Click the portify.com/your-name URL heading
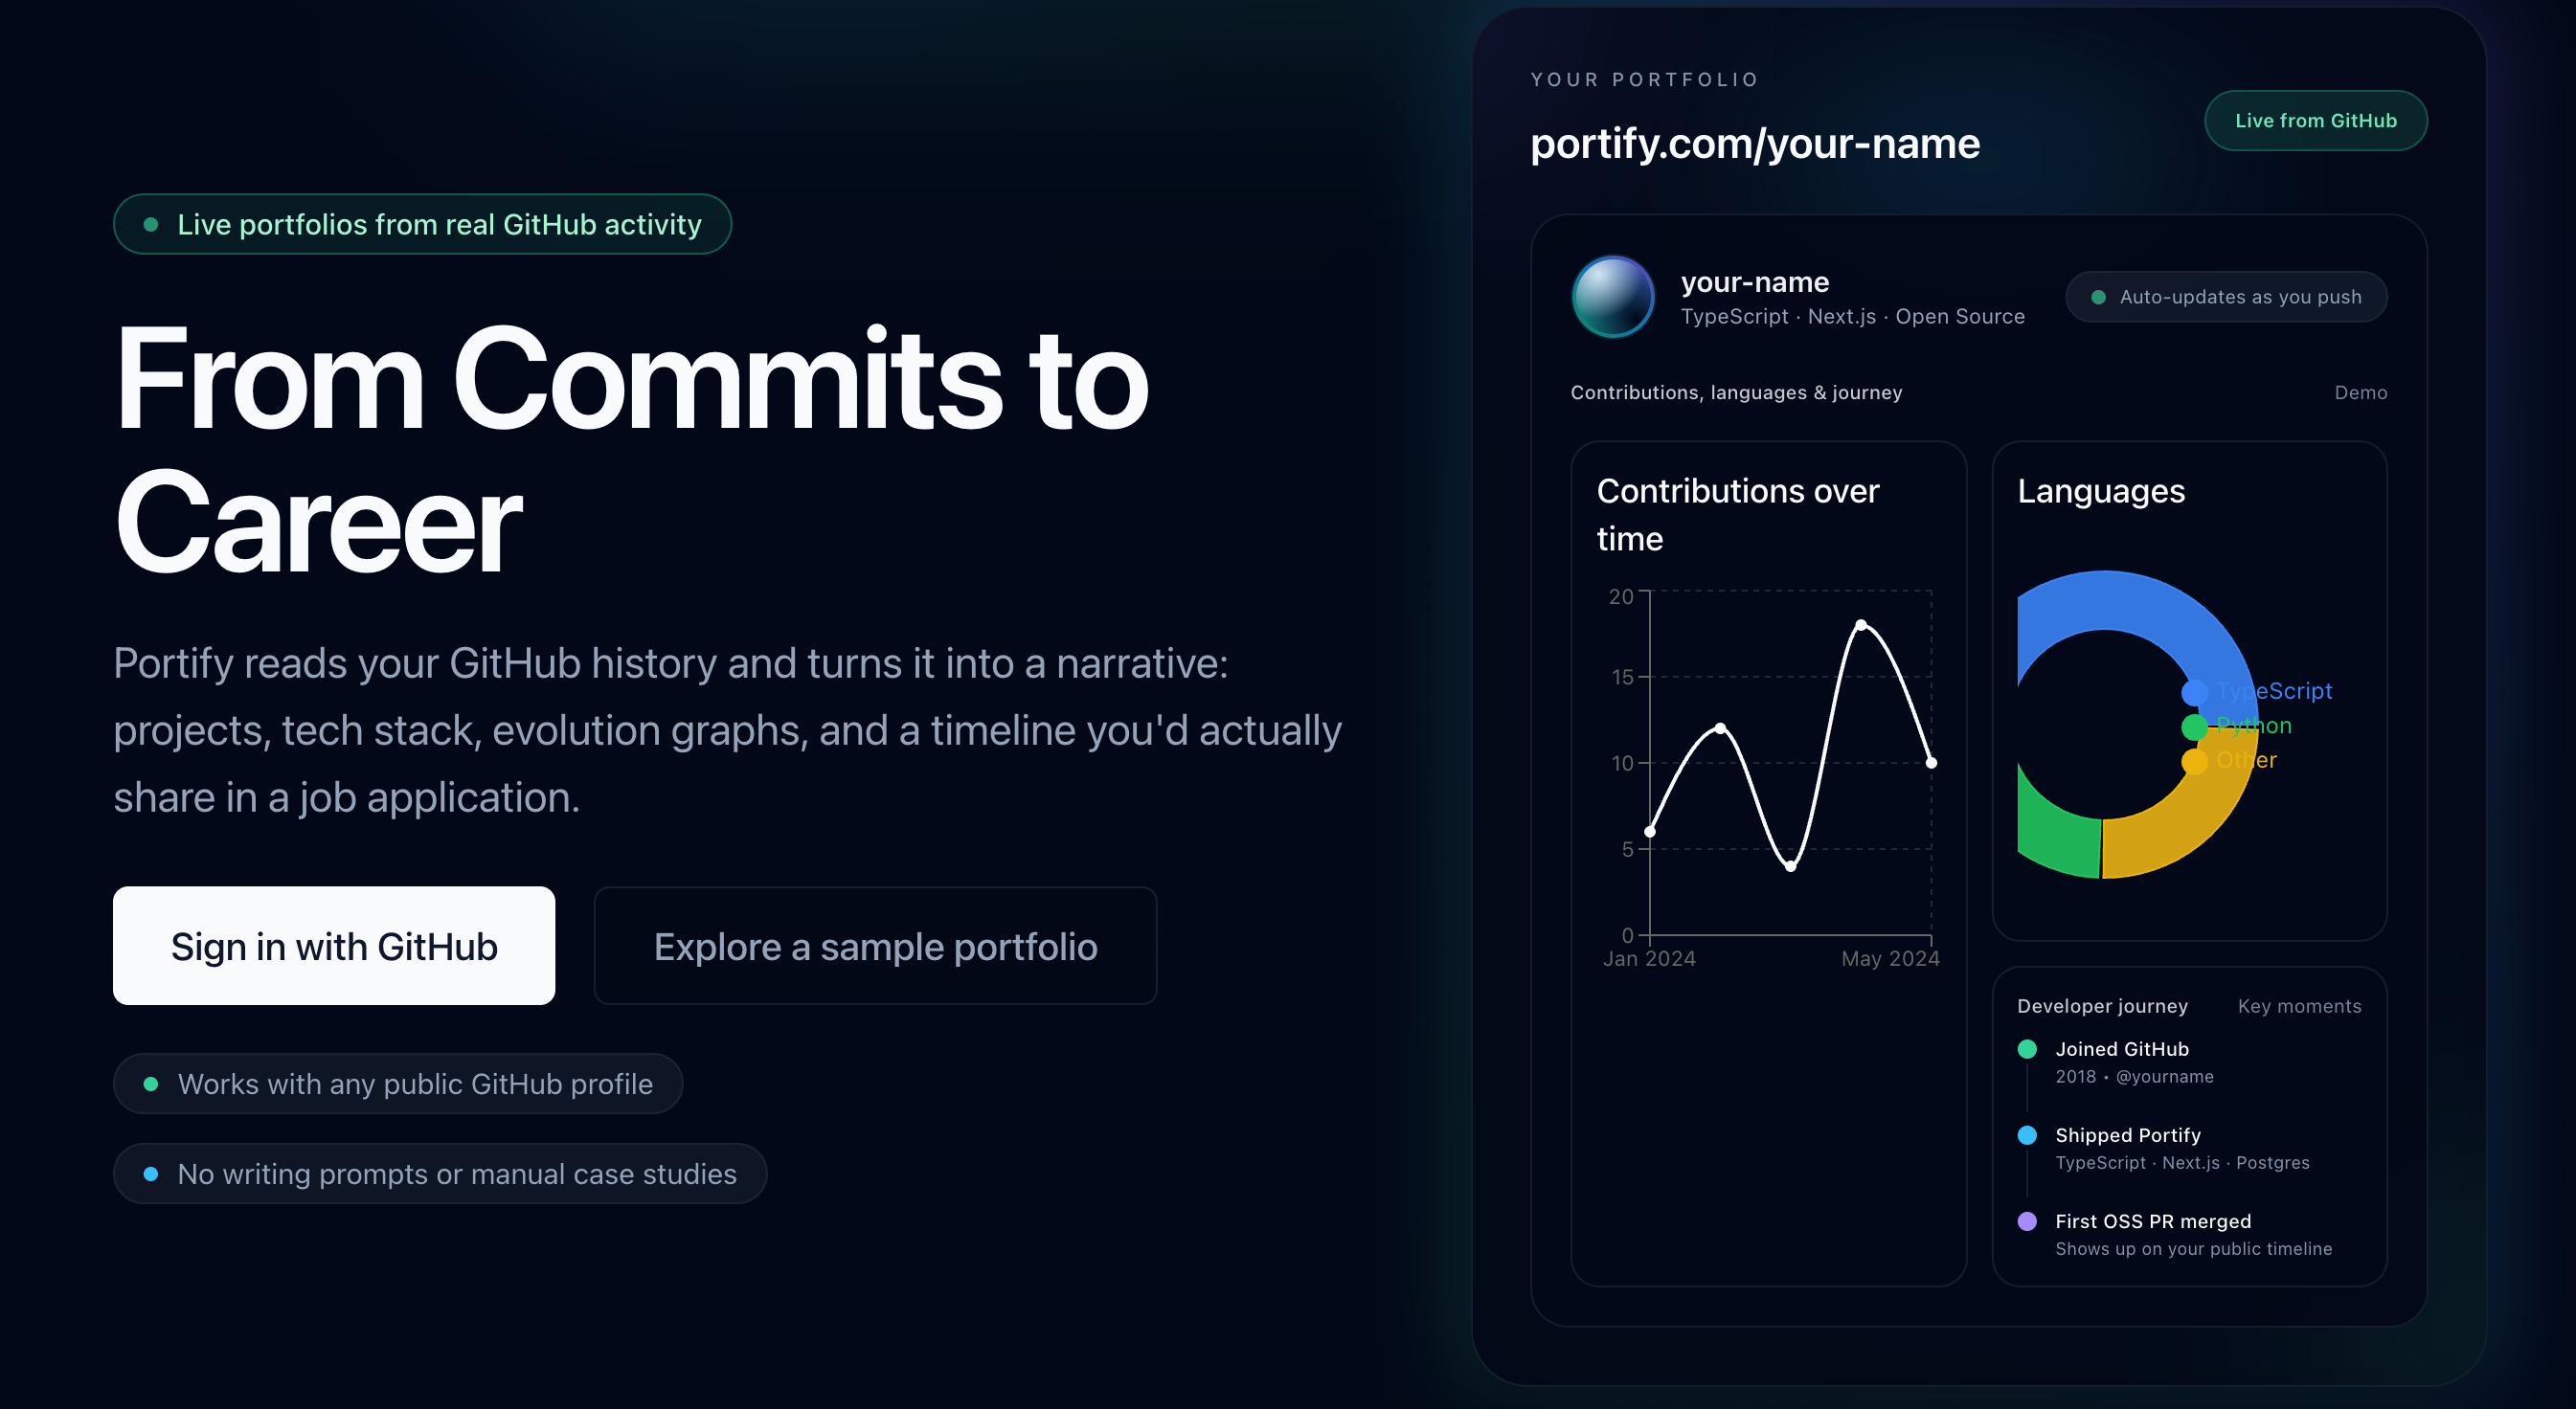Screen dimensions: 2576x1409 (1754, 144)
